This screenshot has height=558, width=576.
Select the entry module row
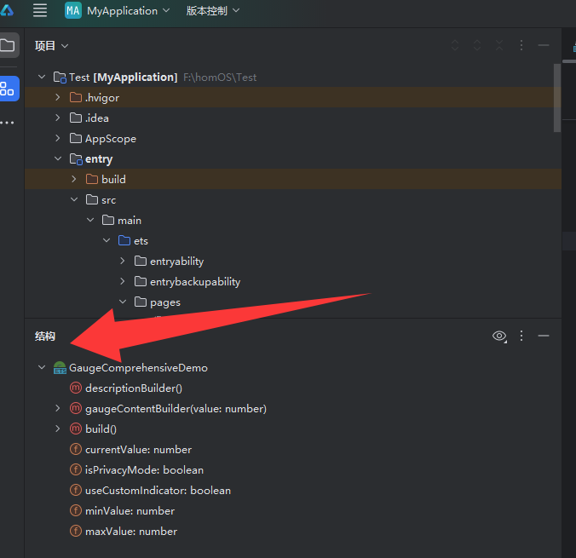coord(293,158)
